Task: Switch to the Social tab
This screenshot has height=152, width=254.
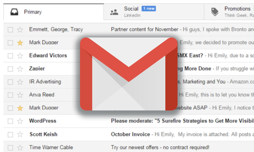Action: tap(154, 12)
